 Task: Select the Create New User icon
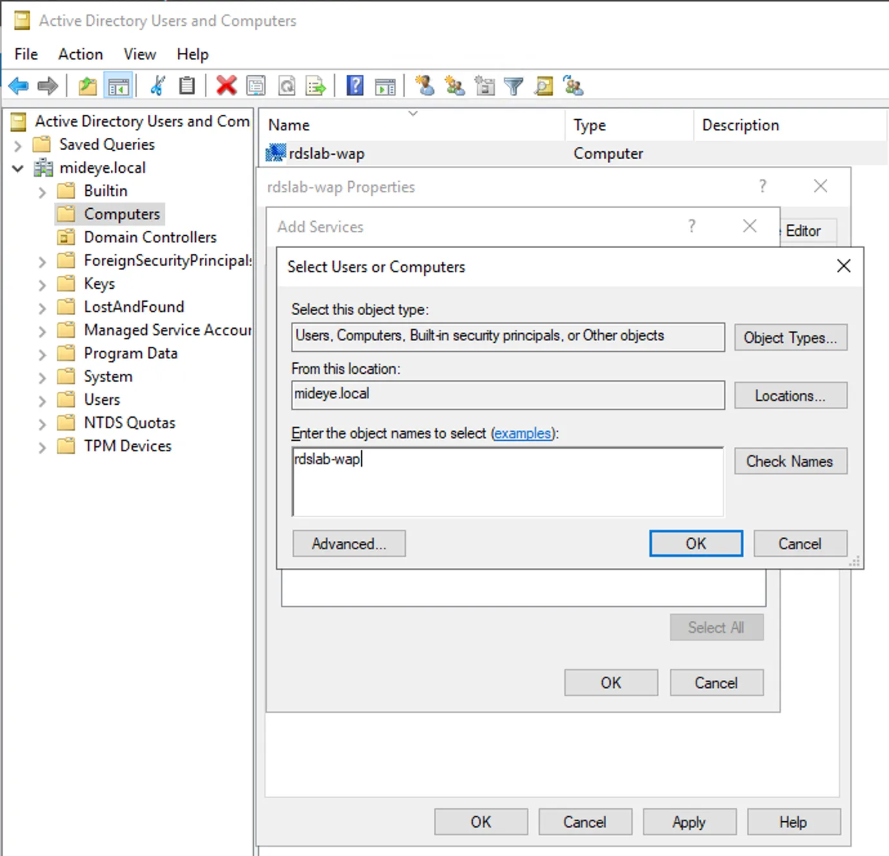point(425,85)
